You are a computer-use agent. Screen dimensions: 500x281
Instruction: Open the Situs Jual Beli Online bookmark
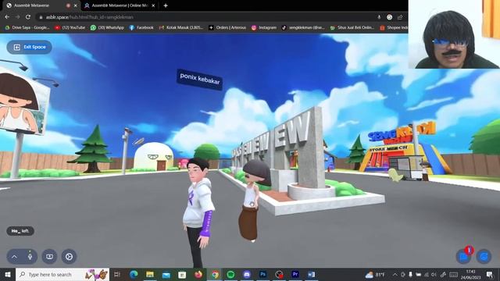click(x=352, y=28)
